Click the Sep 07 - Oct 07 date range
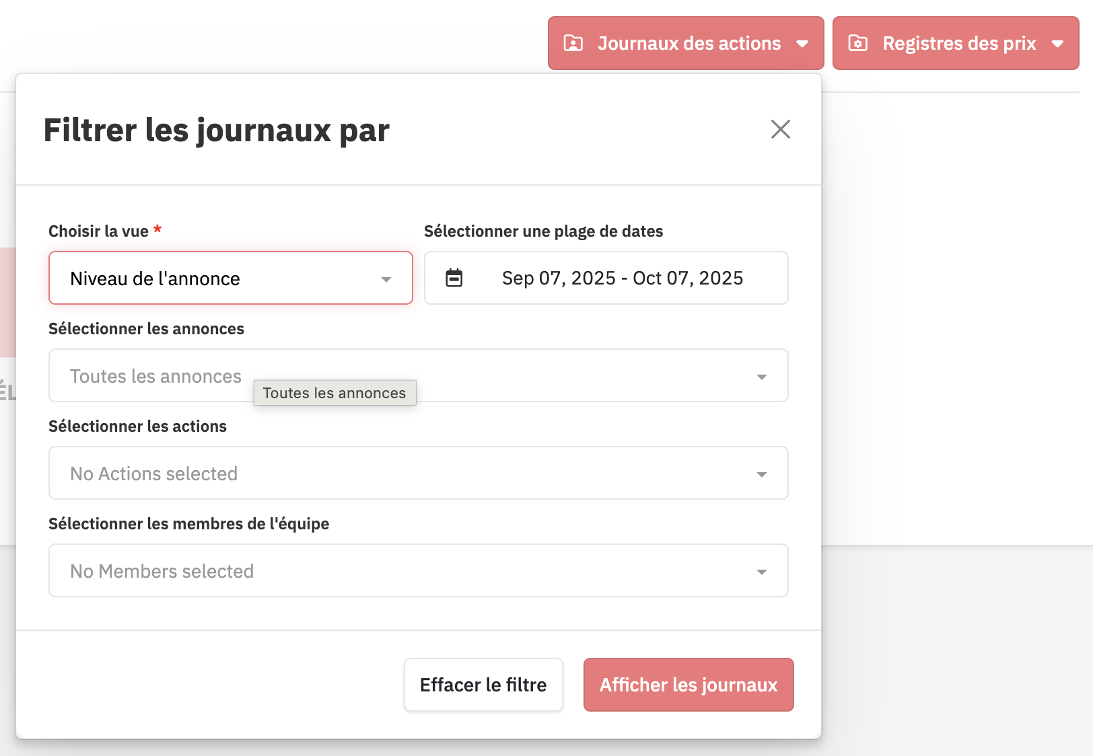The height and width of the screenshot is (756, 1093). 622,278
